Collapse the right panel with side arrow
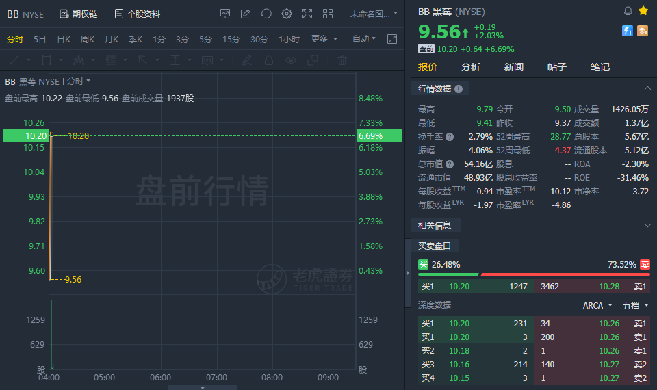 (408, 273)
